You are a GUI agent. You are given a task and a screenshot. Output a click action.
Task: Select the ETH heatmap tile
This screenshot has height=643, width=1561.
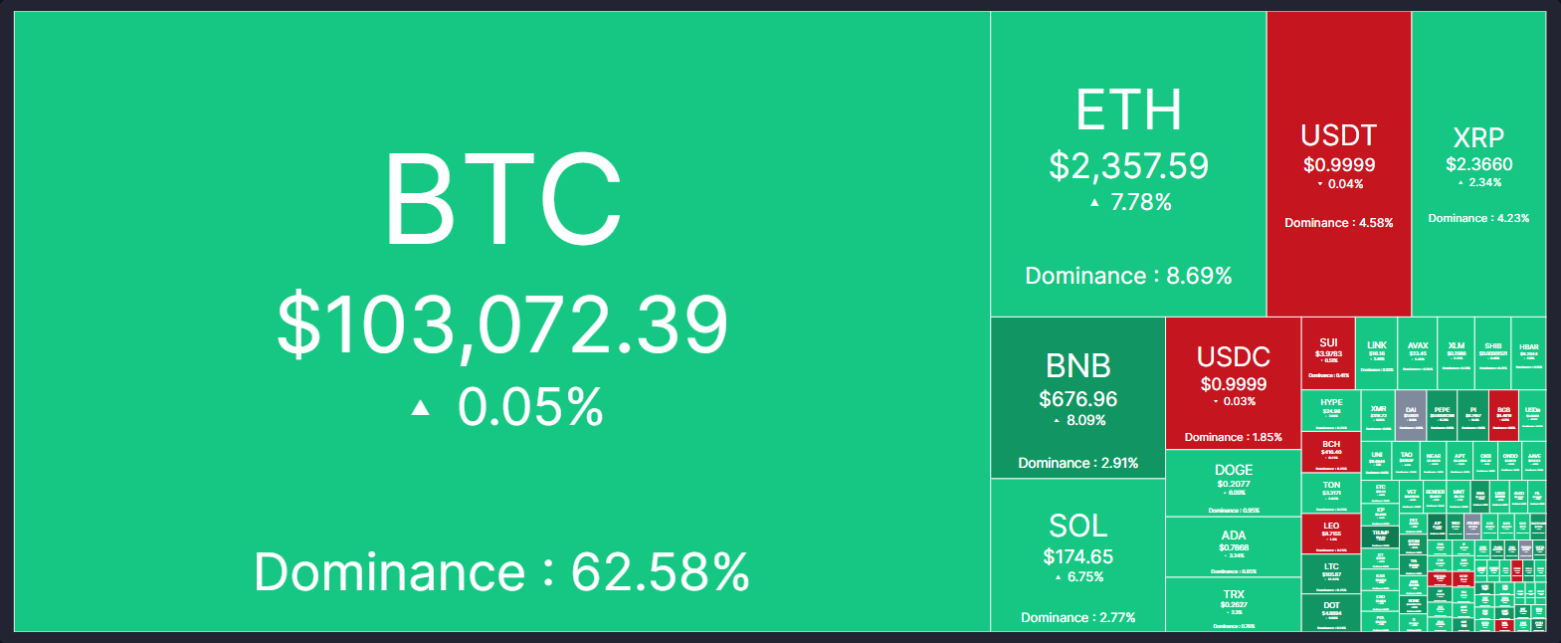[1128, 164]
